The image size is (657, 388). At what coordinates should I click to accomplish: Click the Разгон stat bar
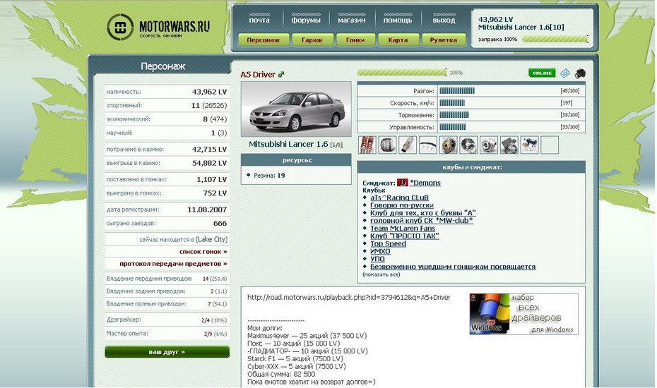click(x=457, y=91)
